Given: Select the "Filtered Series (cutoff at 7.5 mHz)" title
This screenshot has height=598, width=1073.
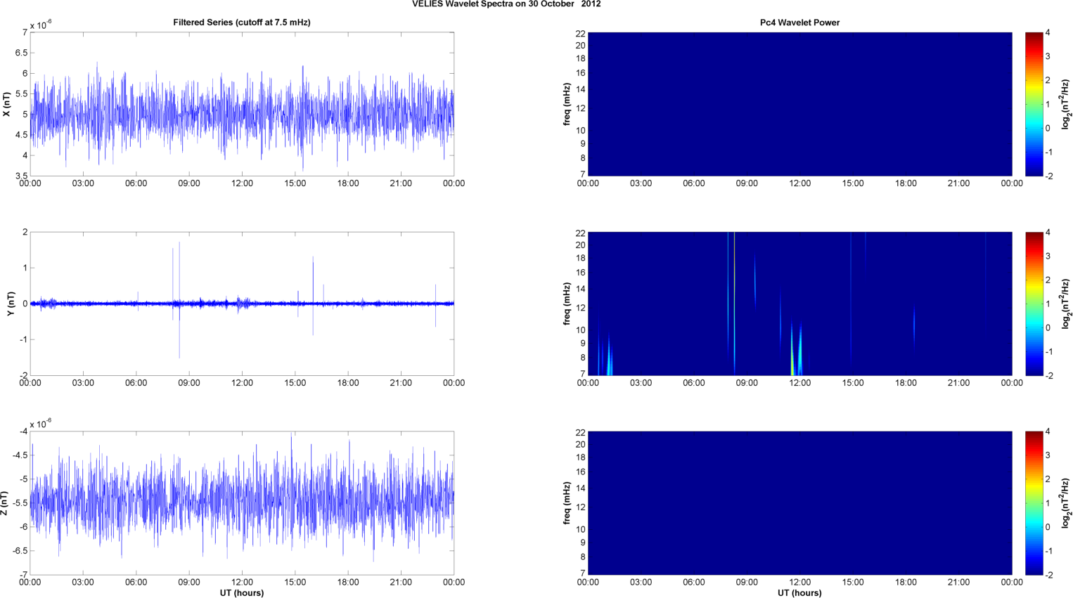Looking at the screenshot, I should pos(242,22).
